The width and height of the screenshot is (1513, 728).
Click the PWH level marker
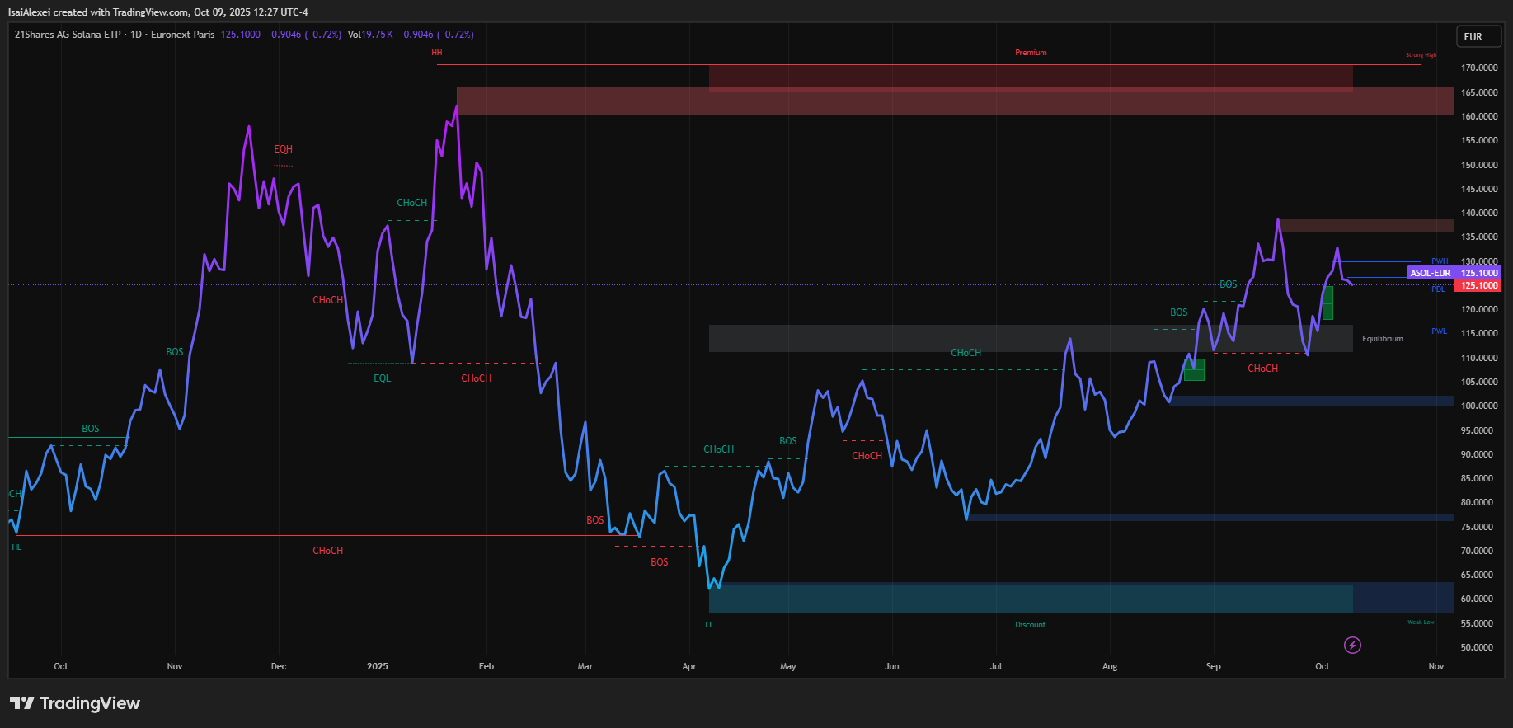(1440, 261)
